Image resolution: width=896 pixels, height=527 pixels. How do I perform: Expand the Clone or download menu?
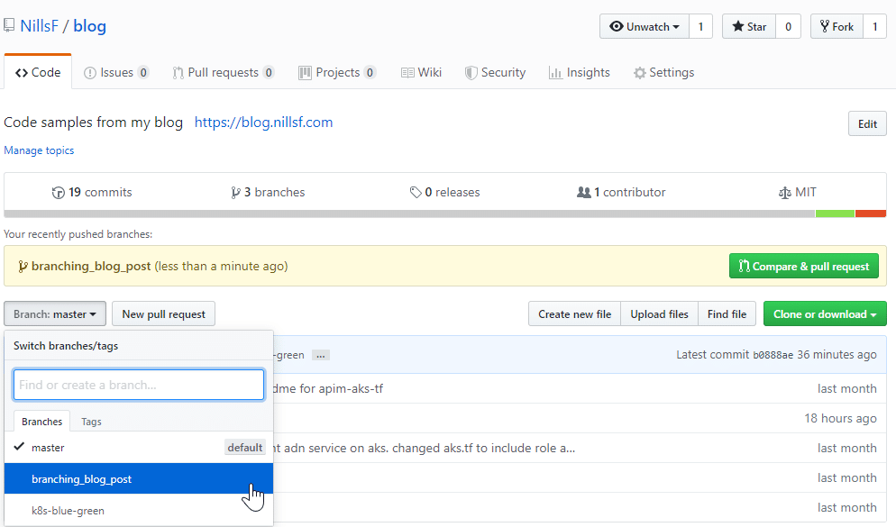[825, 314]
